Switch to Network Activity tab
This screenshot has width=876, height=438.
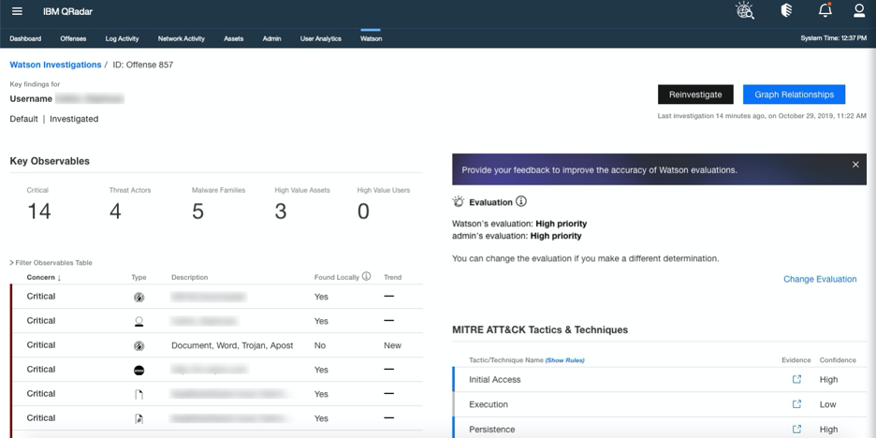click(x=181, y=38)
